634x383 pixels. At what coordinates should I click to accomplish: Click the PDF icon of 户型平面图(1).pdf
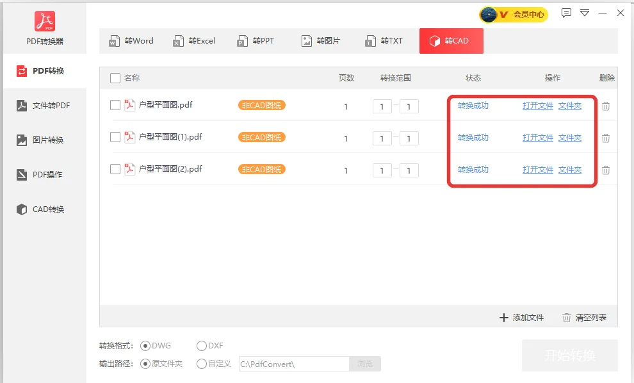(x=129, y=136)
